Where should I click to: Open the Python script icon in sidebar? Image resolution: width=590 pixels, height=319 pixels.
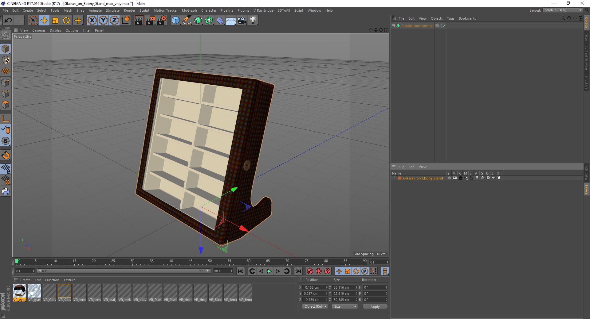(6, 191)
